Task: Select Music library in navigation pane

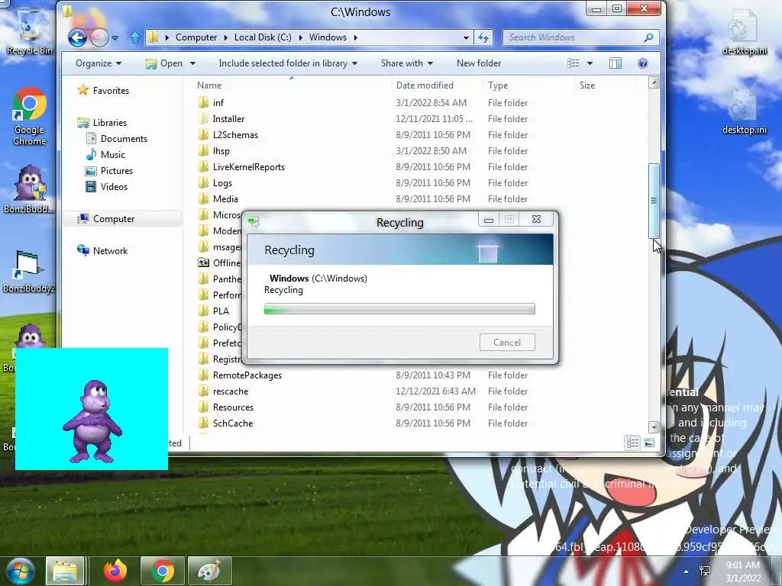Action: click(x=105, y=154)
